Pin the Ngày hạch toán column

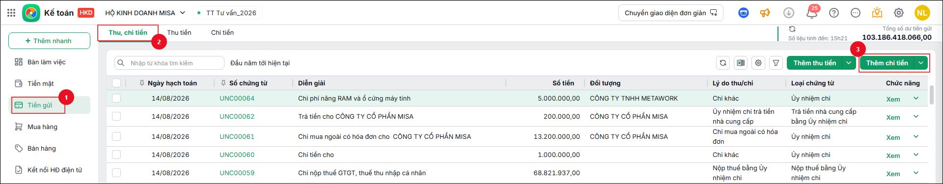pos(142,83)
